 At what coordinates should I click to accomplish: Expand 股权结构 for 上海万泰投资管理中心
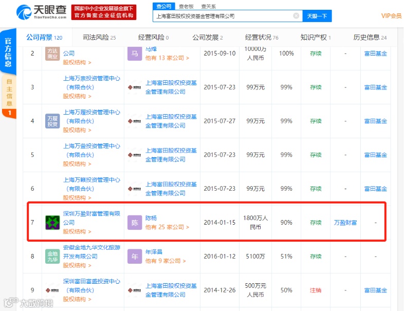(x=77, y=96)
